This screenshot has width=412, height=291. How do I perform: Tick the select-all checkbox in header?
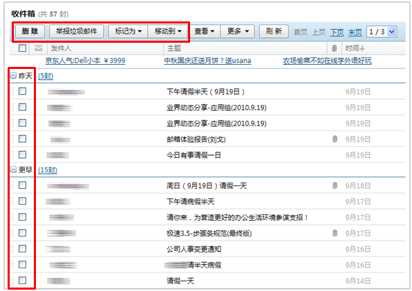(22, 48)
